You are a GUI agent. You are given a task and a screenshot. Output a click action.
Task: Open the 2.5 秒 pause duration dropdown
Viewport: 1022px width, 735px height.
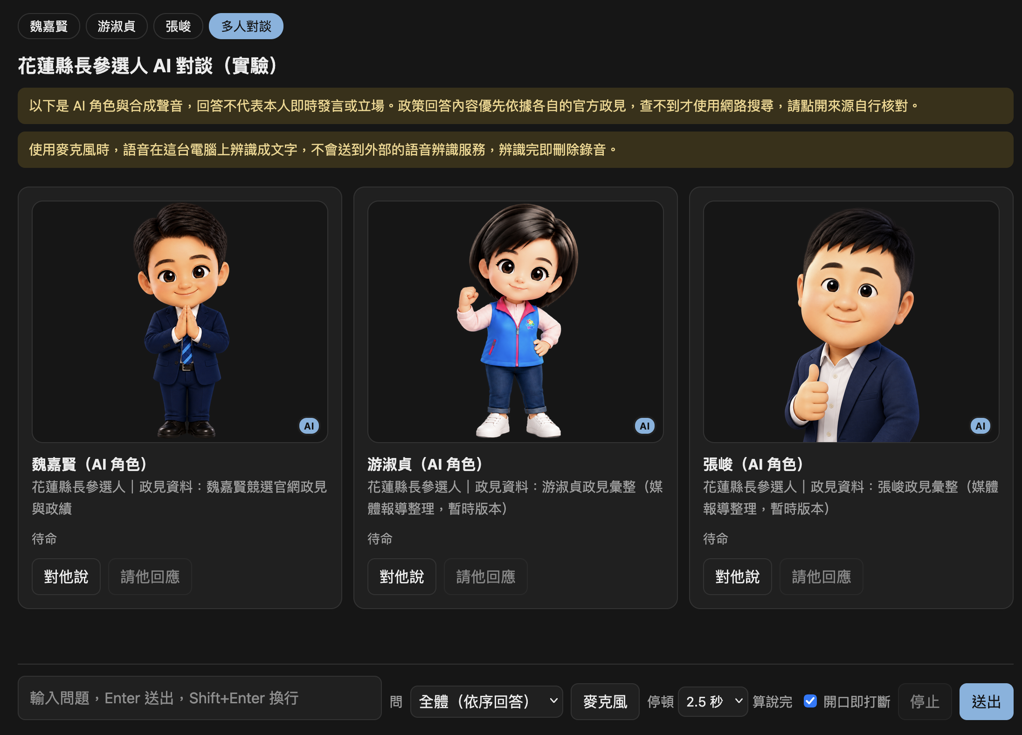pyautogui.click(x=713, y=701)
